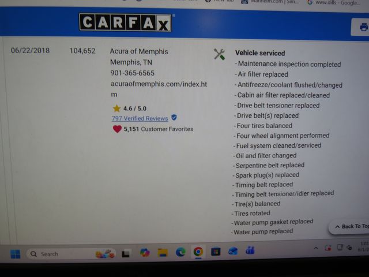Open Microsoft Teams from the taskbar
The image size is (369, 277).
tap(250, 250)
